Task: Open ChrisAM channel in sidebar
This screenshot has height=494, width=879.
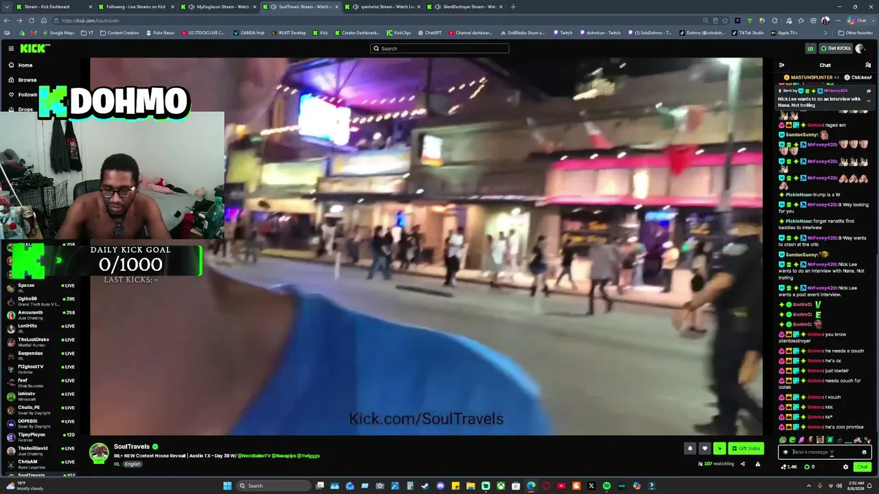Action: 43,464
